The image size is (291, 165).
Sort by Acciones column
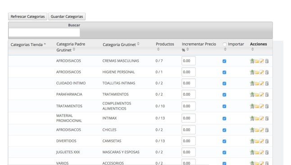tap(258, 46)
